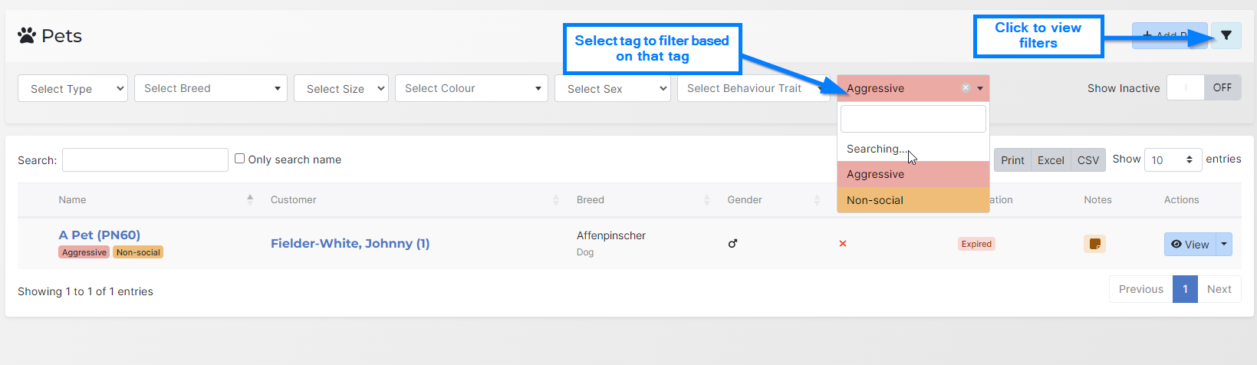Sort by the Breed column arrows
Viewport: 1257px width, 365px height.
coord(707,200)
